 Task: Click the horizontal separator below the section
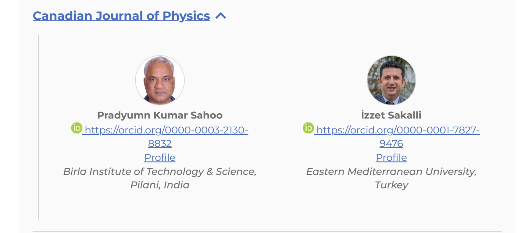267,231
